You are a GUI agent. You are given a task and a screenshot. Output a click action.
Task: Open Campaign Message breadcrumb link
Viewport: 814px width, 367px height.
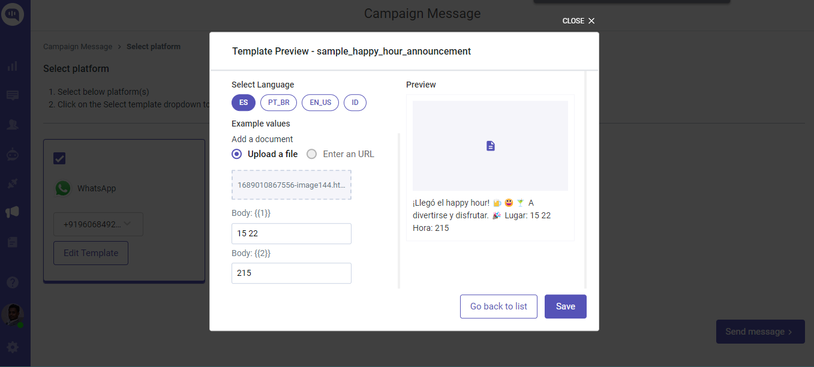click(78, 47)
